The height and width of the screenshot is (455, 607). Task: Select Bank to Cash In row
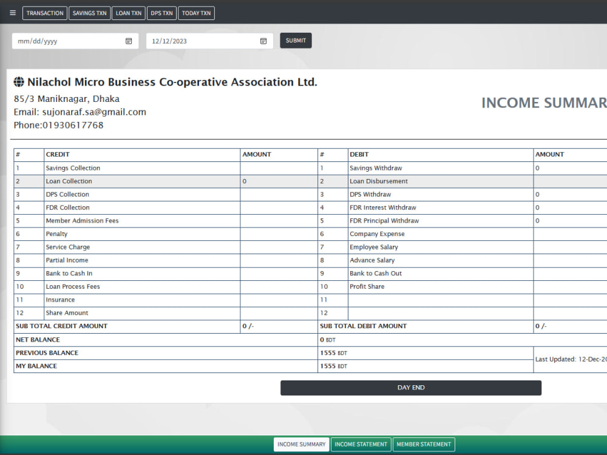[69, 273]
